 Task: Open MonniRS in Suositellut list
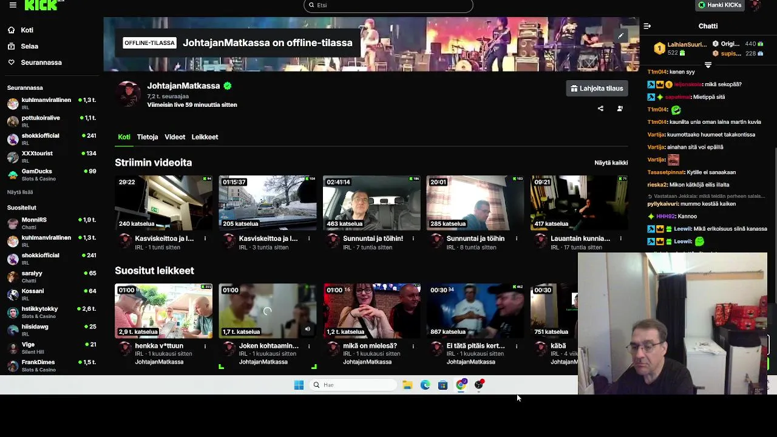[x=52, y=223]
